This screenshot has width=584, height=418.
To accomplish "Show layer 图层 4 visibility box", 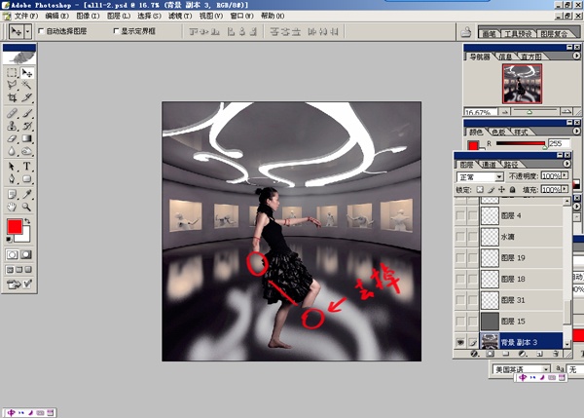I will [460, 215].
